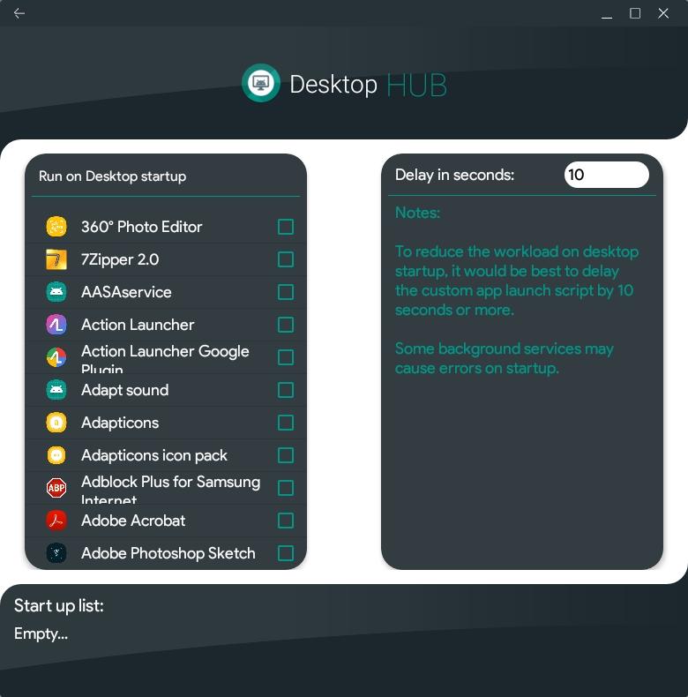This screenshot has height=697, width=688.
Task: Click the Adblock Plus ABP icon
Action: (x=56, y=488)
